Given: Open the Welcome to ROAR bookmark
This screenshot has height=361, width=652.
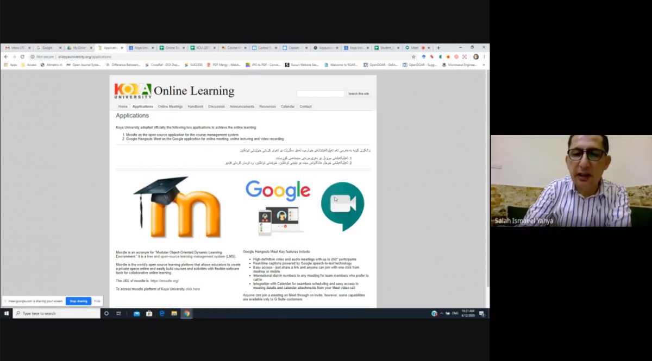Looking at the screenshot, I should (341, 65).
